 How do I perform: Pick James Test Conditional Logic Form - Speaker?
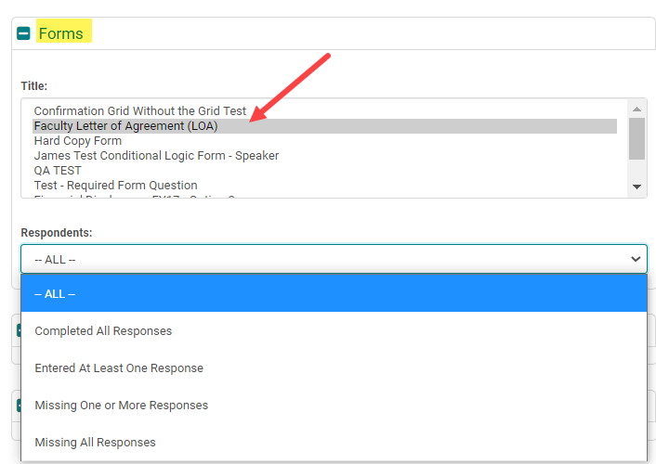156,156
